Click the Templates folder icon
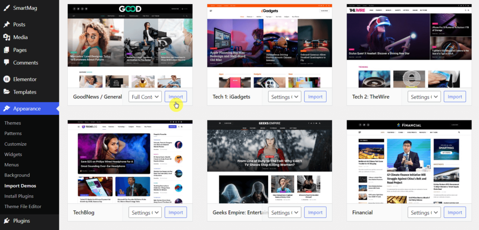This screenshot has height=230, width=479. pyautogui.click(x=7, y=92)
